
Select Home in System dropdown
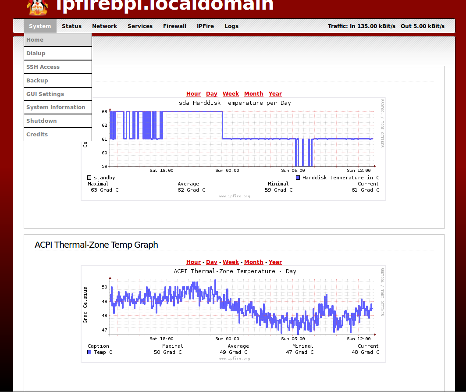click(58, 40)
